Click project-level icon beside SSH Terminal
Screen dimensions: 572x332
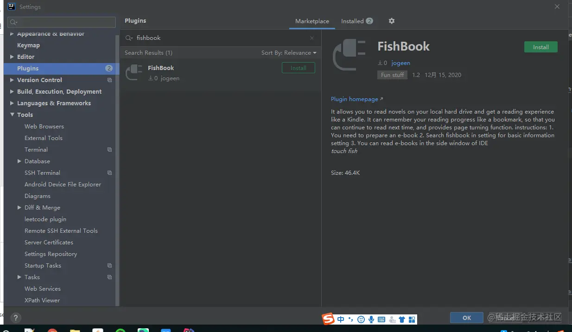(110, 173)
